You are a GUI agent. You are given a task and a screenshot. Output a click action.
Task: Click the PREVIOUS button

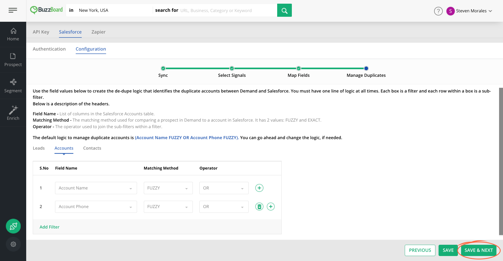420,250
